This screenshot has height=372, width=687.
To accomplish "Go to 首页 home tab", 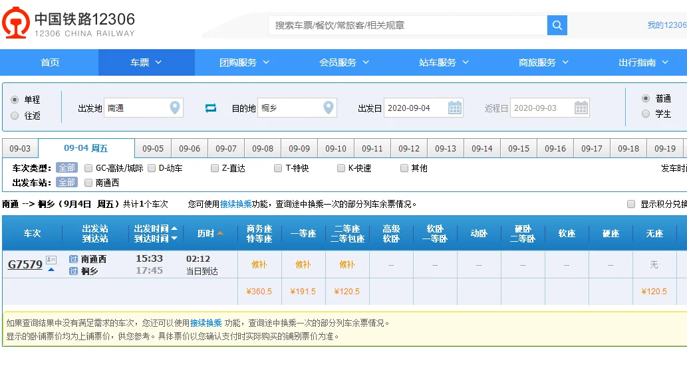I will [x=49, y=62].
